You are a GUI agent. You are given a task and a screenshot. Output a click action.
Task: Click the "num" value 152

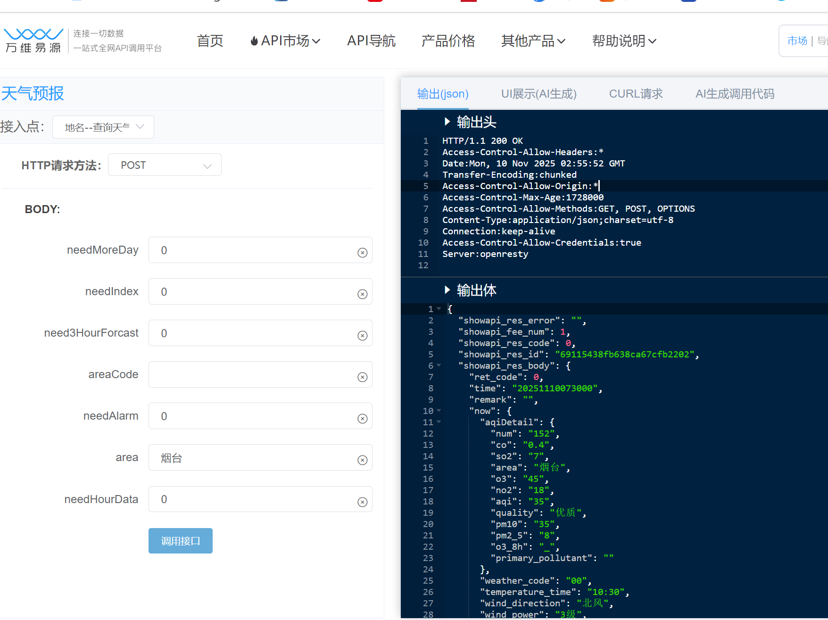[541, 433]
